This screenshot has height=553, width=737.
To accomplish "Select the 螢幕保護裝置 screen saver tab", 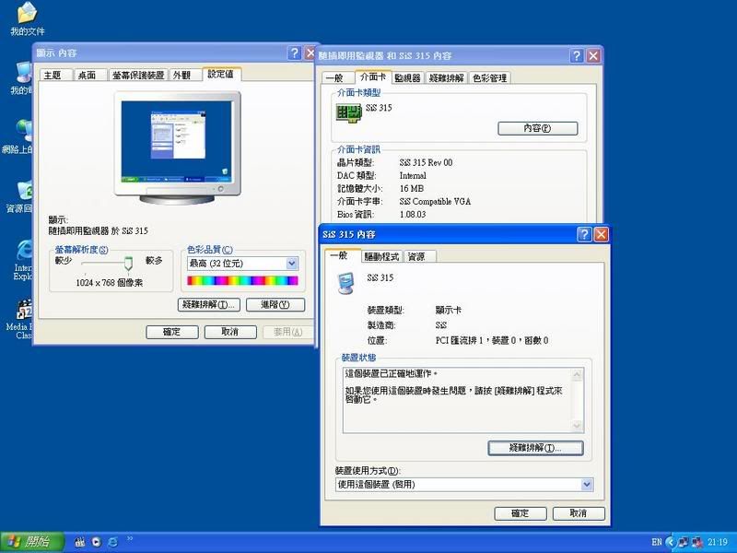I will click(136, 75).
